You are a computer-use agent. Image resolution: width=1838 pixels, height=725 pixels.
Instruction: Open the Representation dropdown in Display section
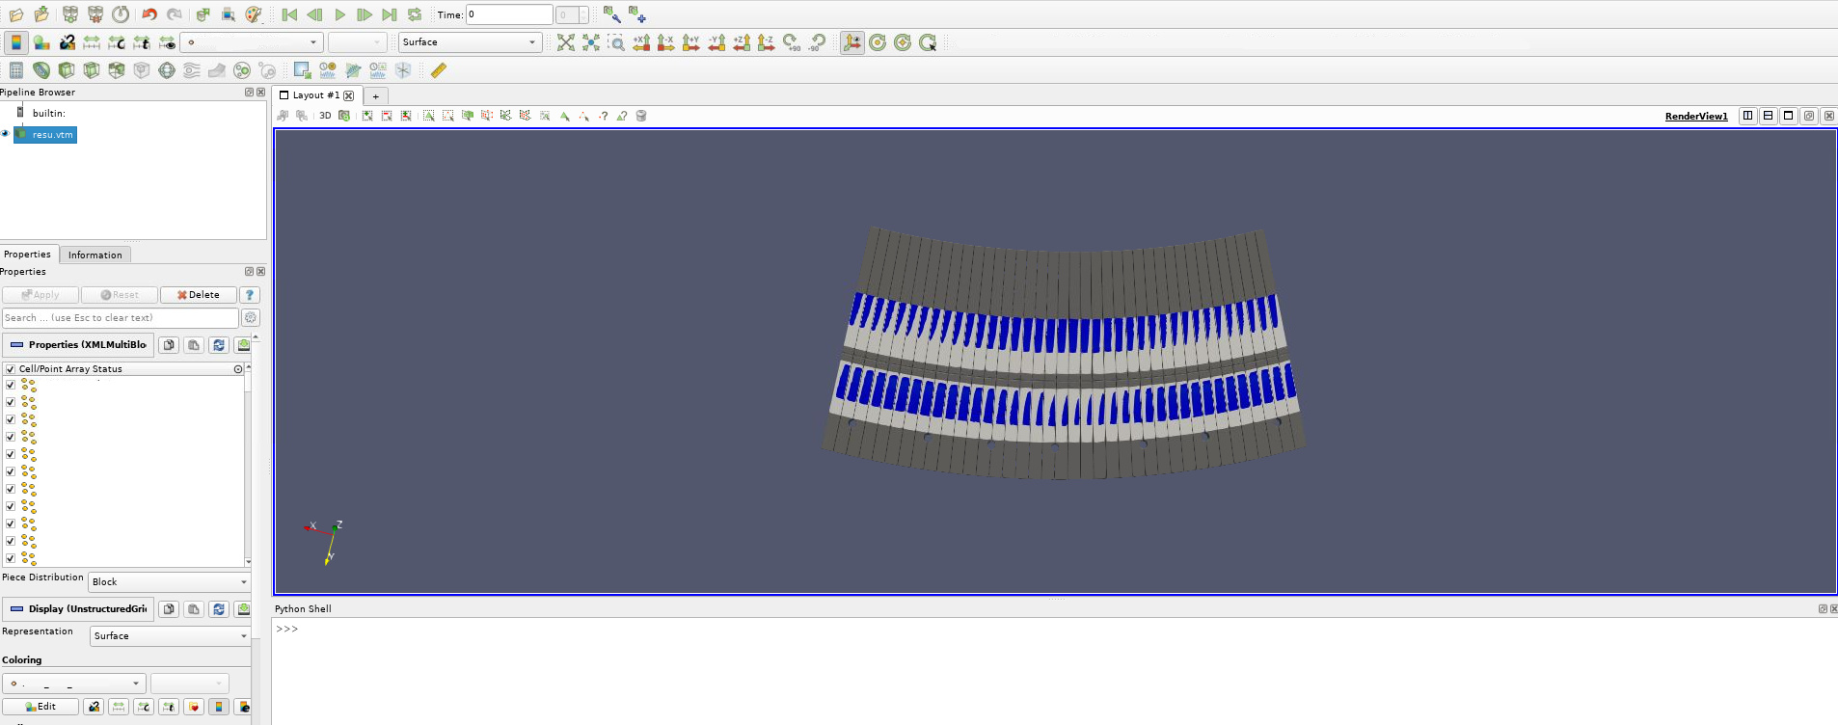[x=171, y=636]
